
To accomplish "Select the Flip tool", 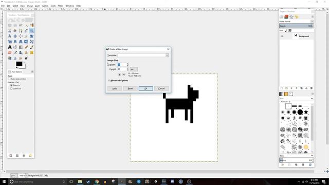I will (26, 42).
